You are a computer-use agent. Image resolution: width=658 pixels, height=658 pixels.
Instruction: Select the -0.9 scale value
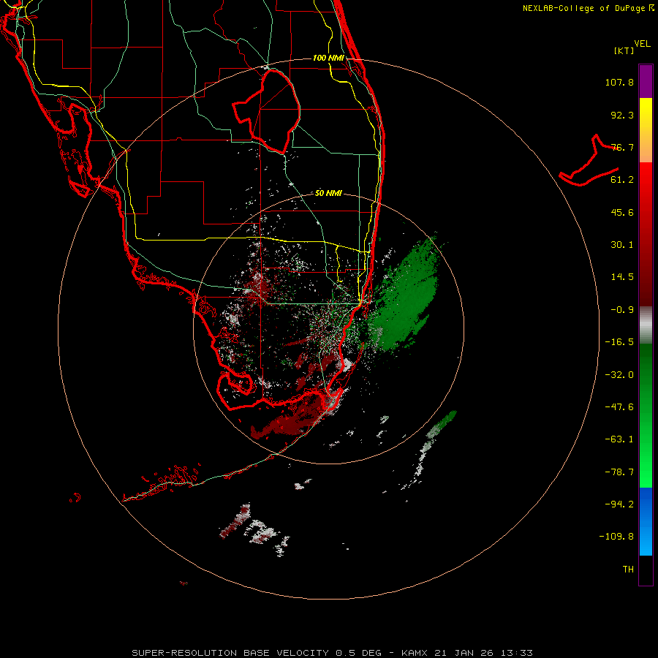[x=622, y=310]
